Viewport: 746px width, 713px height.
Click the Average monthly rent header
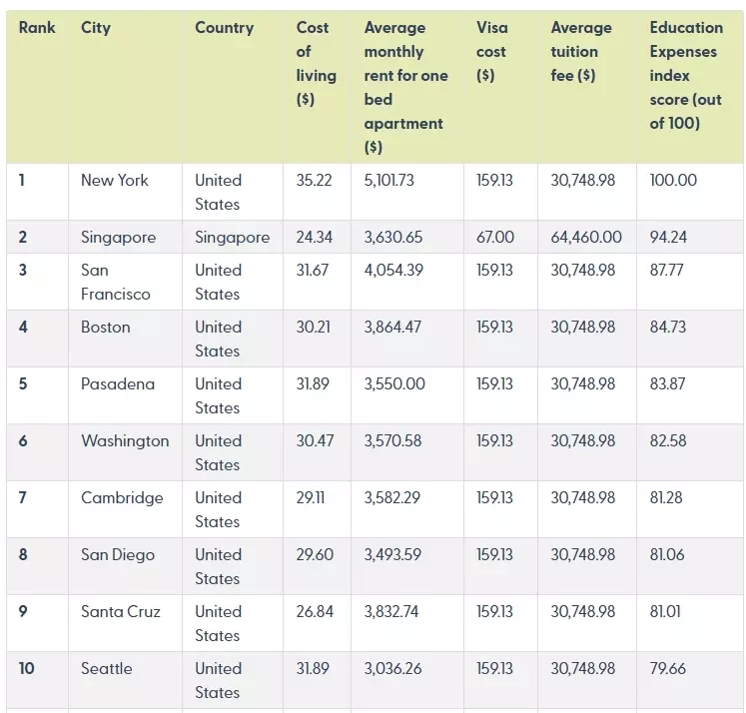click(405, 87)
